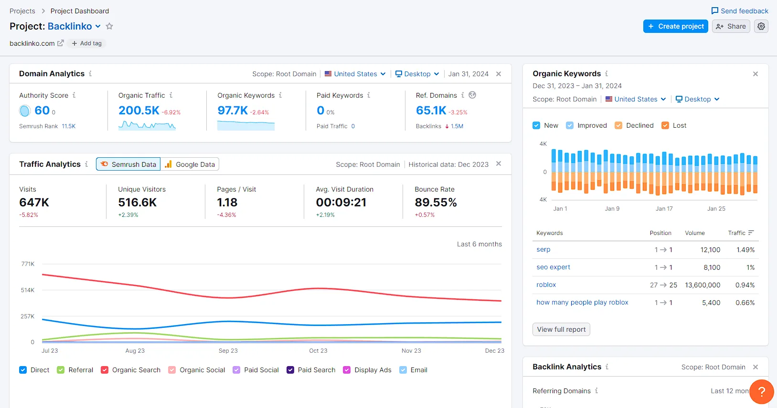The image size is (777, 408).
Task: Open the 65.1K Ref. Domains value
Action: click(x=431, y=110)
